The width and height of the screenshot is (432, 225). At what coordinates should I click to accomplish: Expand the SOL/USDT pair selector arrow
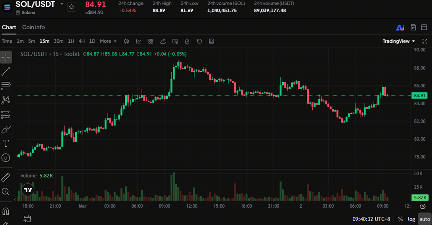click(61, 4)
